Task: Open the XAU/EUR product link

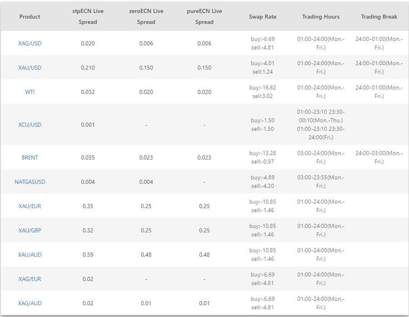Action: pos(30,206)
